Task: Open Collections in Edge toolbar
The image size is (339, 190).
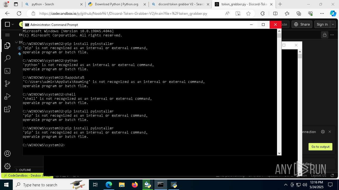Action: tap(299, 13)
